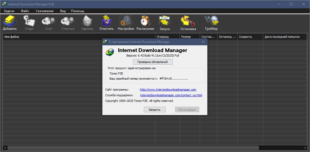Expand dropdown arrow next to Остановка
The height and width of the screenshot is (152, 310).
(x=200, y=23)
